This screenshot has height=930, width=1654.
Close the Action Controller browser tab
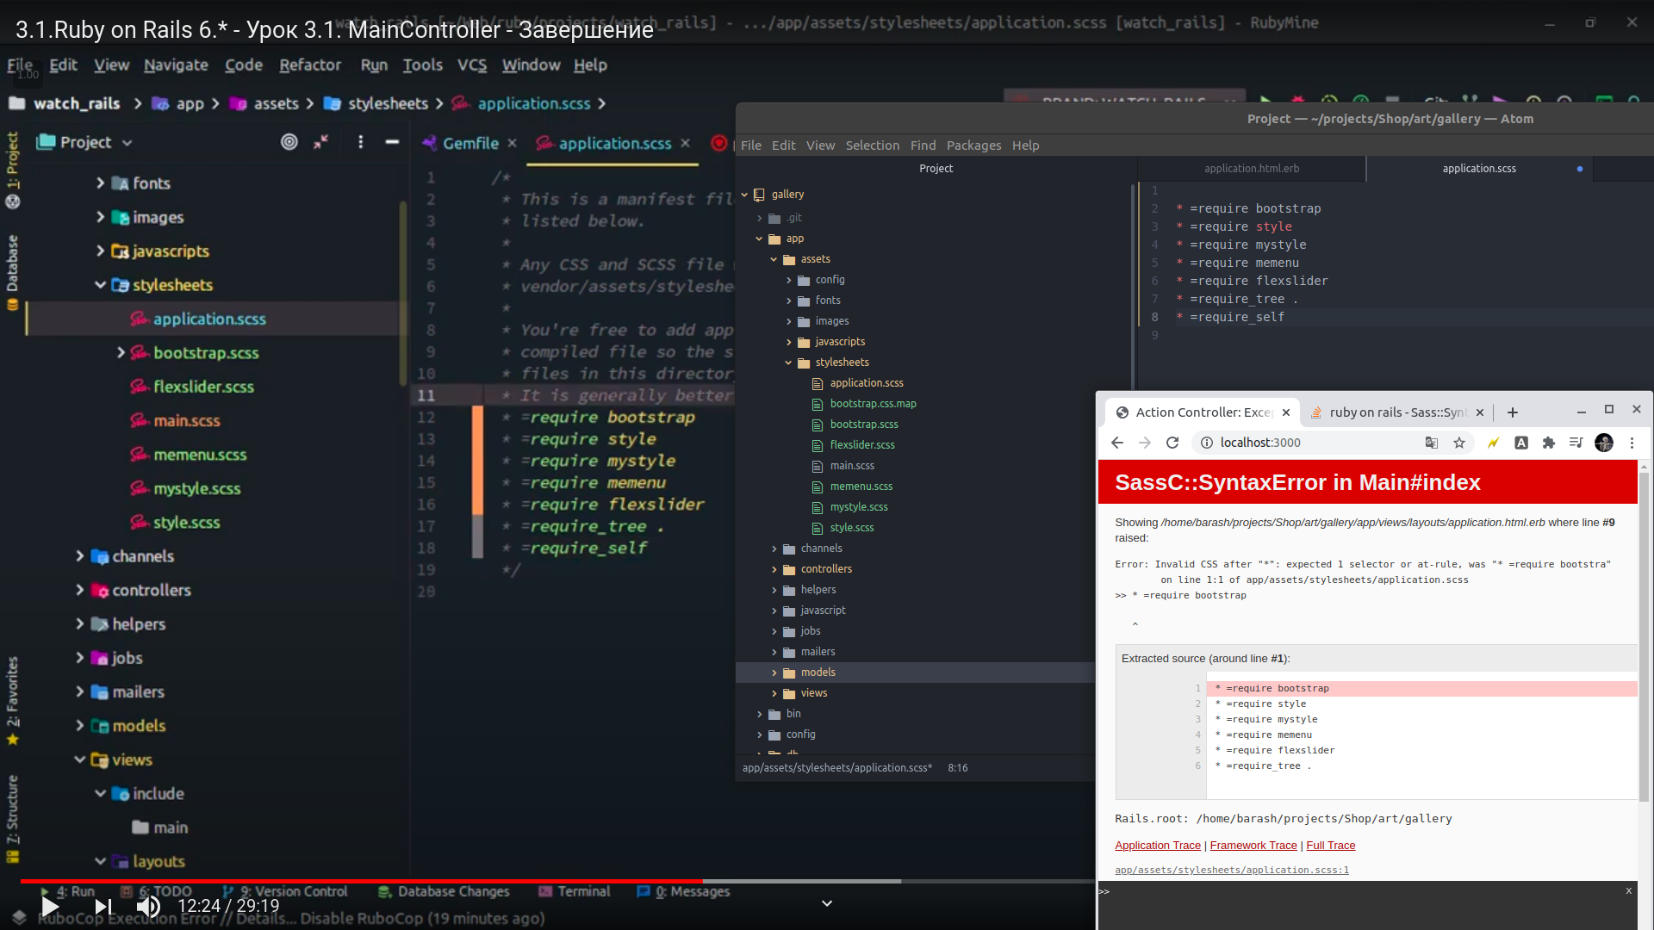click(x=1286, y=412)
